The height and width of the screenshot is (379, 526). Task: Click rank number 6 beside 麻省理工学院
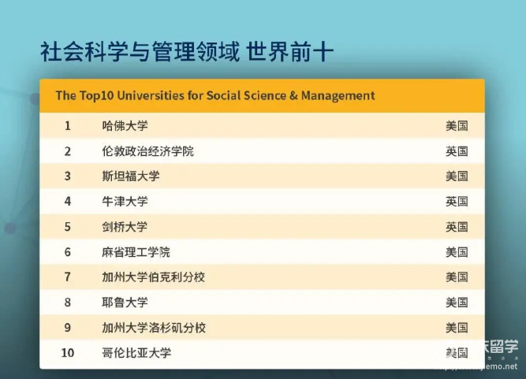click(x=68, y=252)
